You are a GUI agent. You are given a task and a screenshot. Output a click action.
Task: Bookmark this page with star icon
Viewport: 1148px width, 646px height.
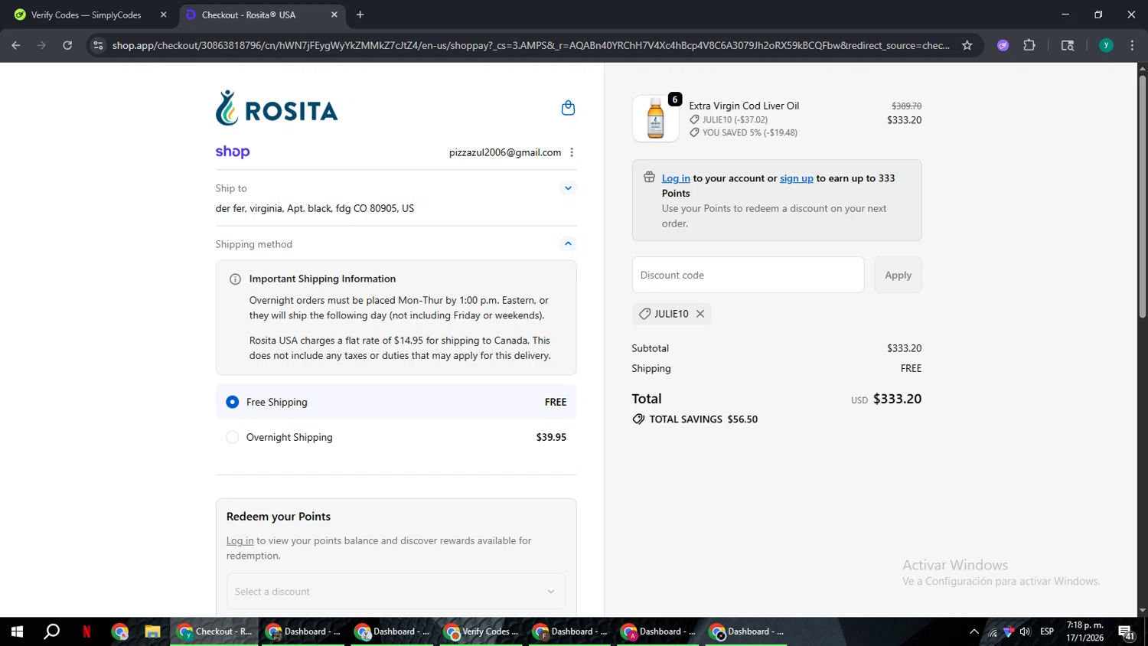967,45
